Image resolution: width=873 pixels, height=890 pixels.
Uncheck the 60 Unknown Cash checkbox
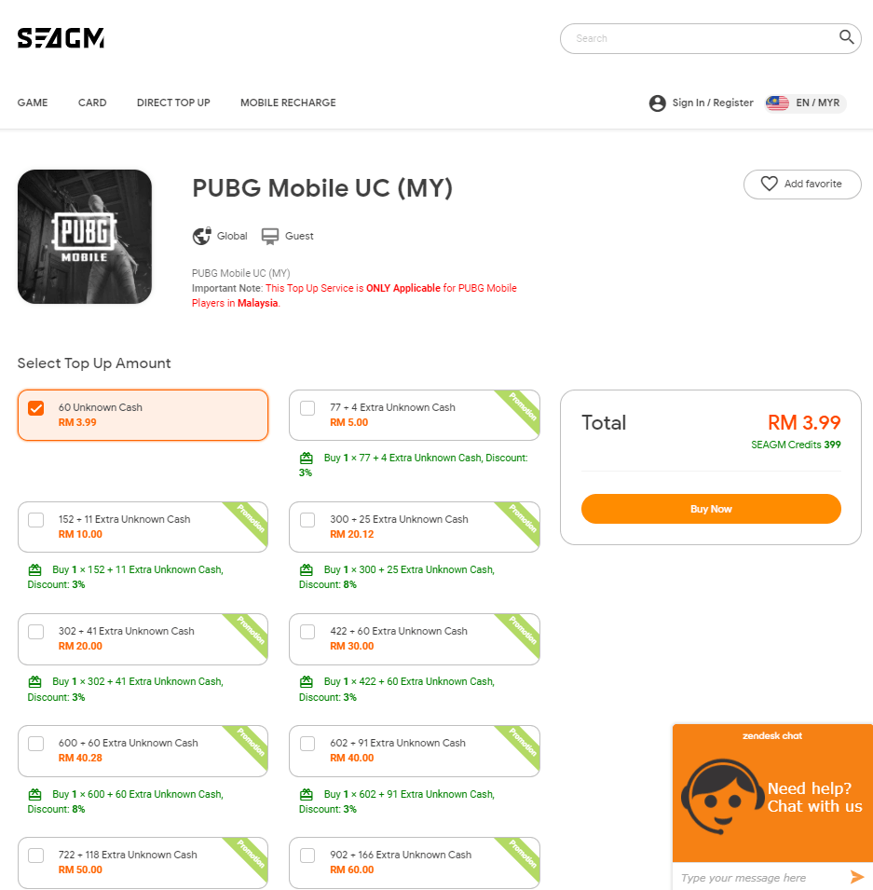pyautogui.click(x=35, y=408)
